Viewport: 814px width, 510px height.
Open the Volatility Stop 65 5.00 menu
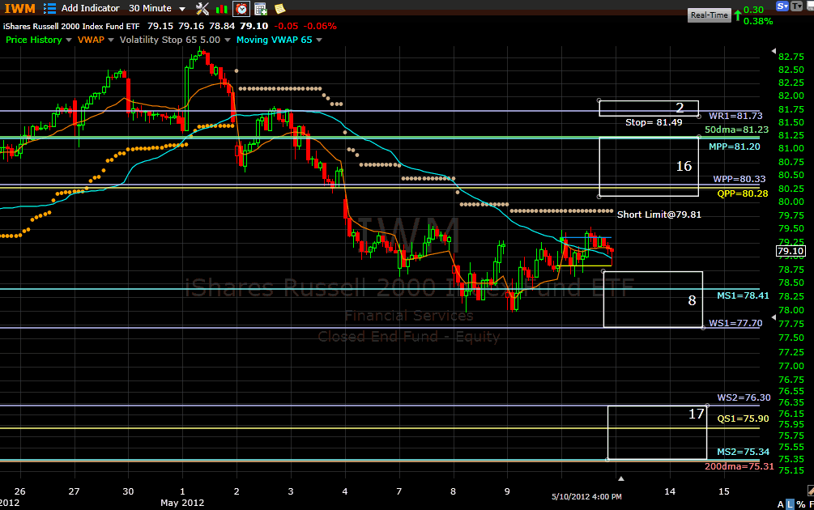click(175, 40)
